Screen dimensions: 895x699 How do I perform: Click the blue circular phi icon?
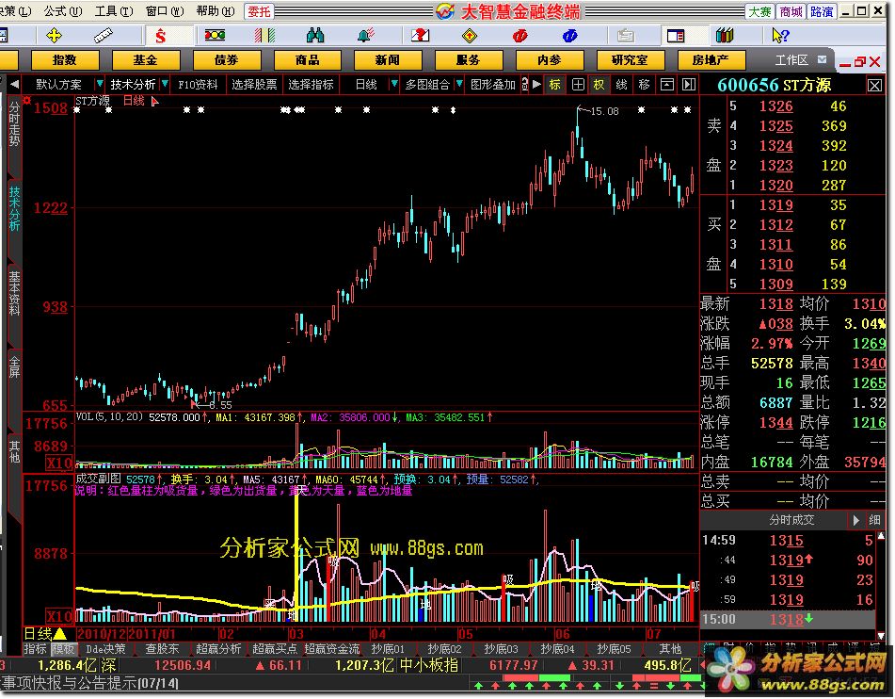(x=569, y=36)
